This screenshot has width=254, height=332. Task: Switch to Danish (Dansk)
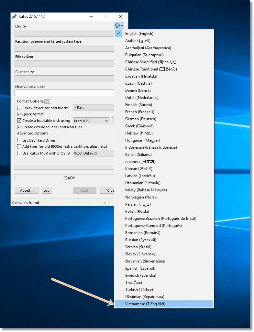(164, 91)
